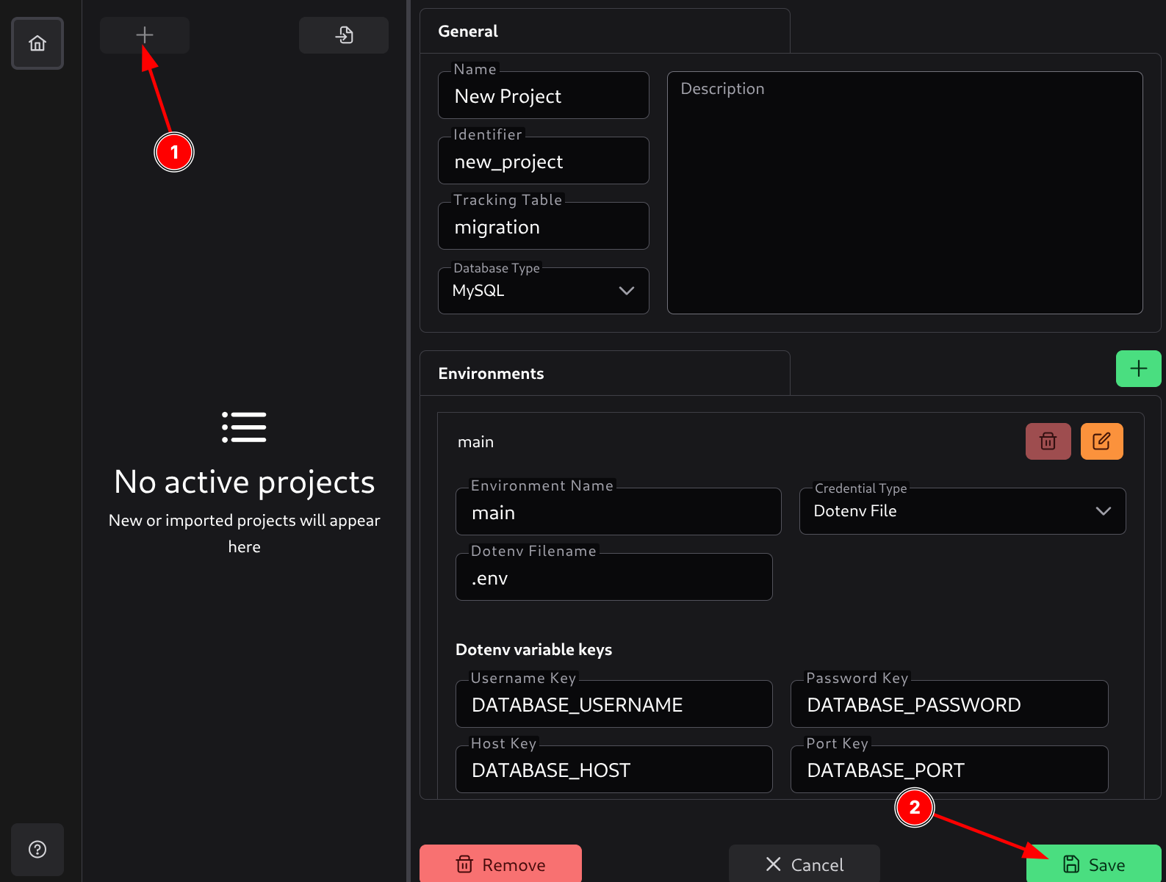
Task: Open the home view icon
Action: (37, 43)
